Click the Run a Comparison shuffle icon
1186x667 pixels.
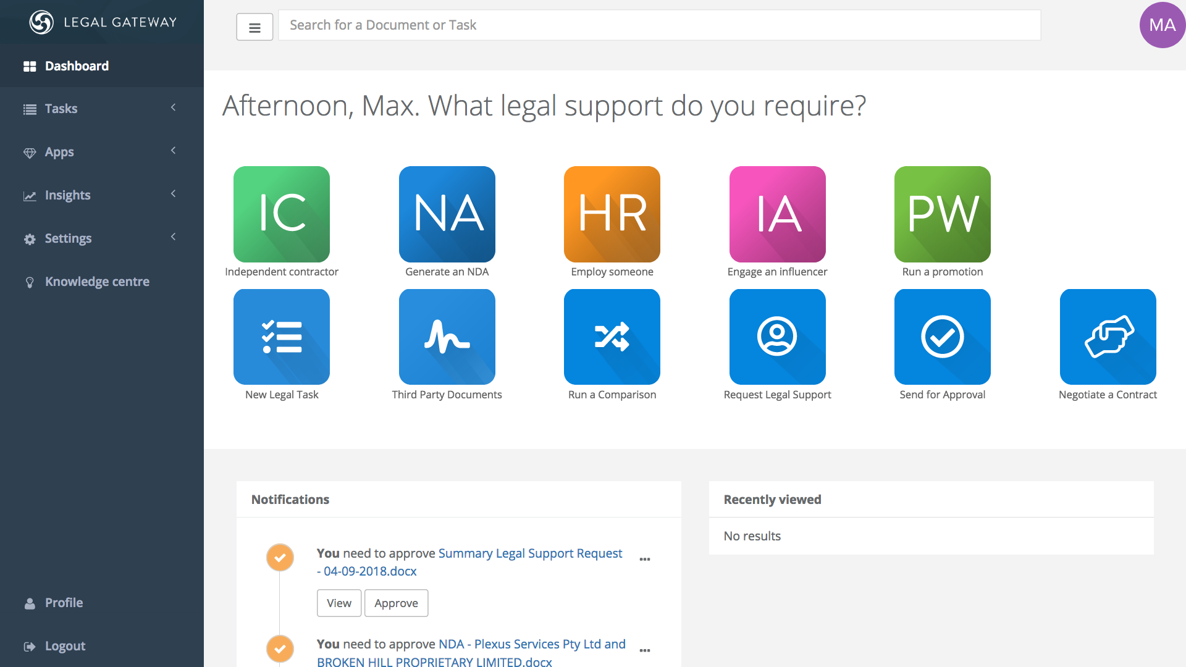pos(612,337)
